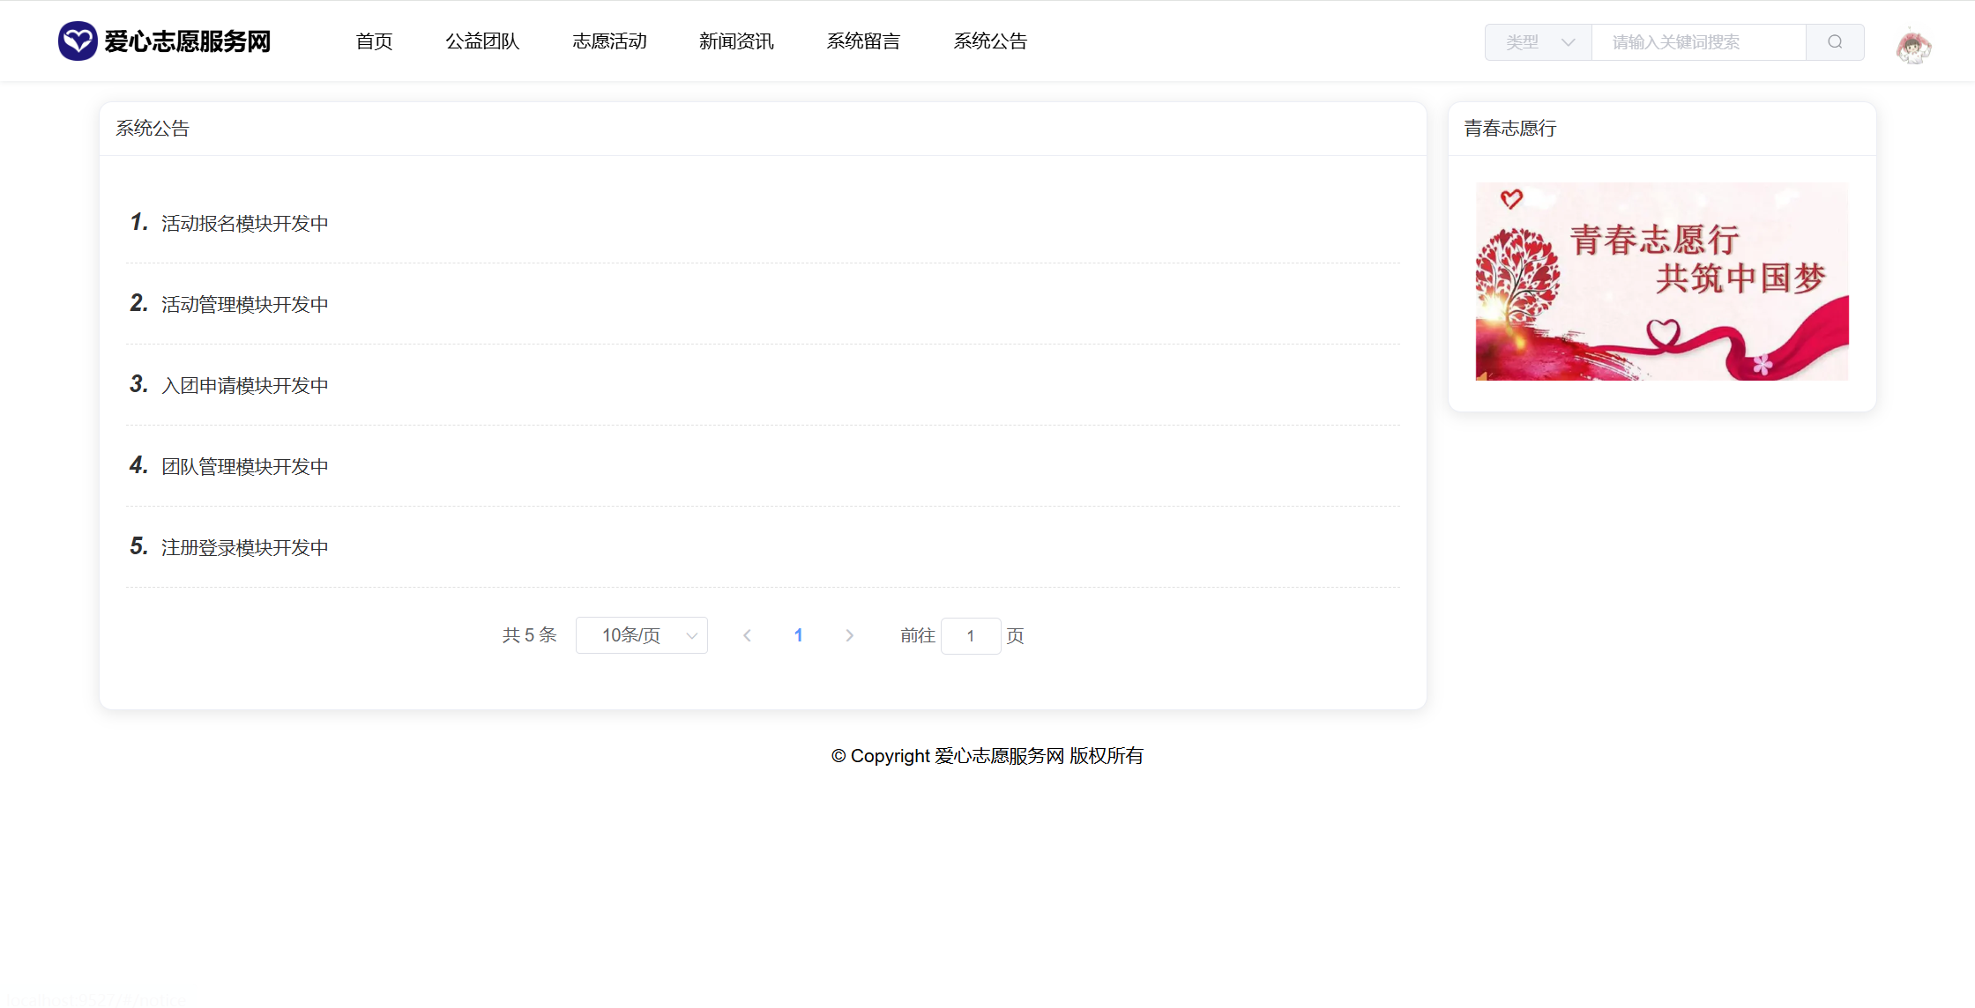This screenshot has height=1008, width=1975.
Task: Open notice 入团申请模块开发中
Action: (x=244, y=386)
